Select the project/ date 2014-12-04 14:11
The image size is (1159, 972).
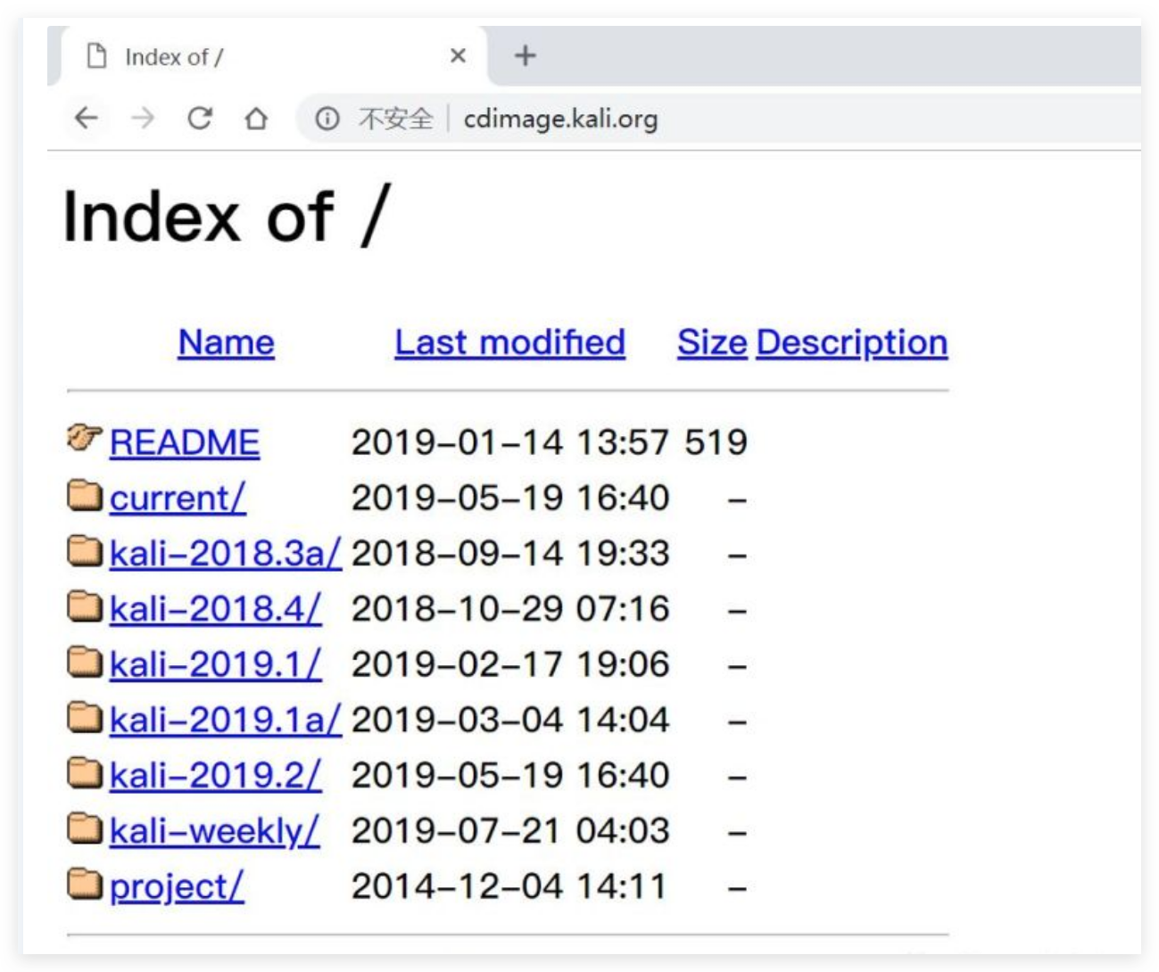509,886
